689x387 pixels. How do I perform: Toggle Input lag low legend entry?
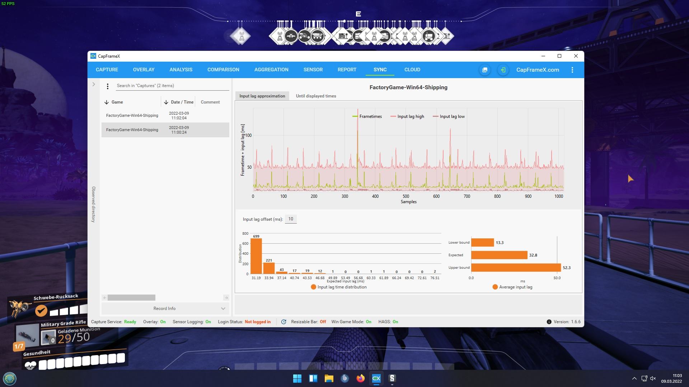pos(449,116)
